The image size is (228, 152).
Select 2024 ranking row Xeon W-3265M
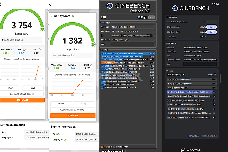(x=192, y=109)
